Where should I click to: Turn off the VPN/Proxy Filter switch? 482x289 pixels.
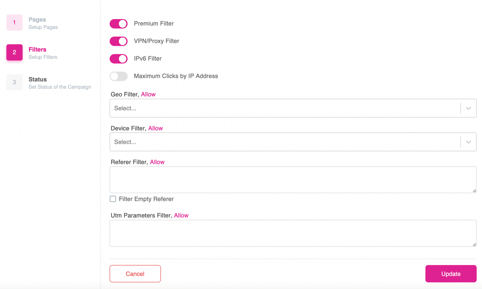click(119, 41)
